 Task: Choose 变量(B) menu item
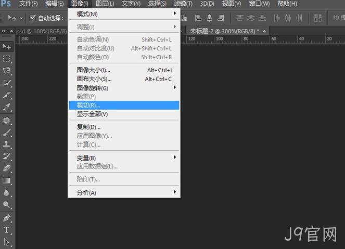[x=124, y=158]
